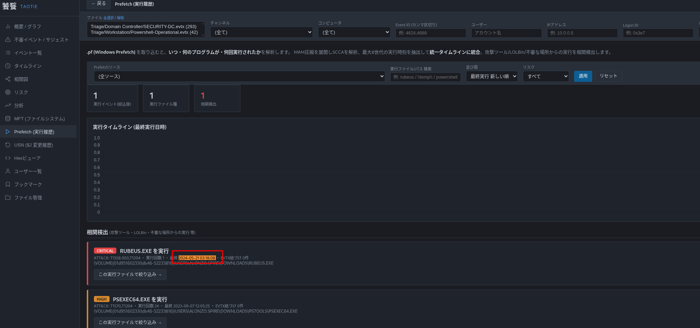Select SECURITY-DC.evtx (293) in file list
Viewport: 700px width, 328px height.
(143, 26)
